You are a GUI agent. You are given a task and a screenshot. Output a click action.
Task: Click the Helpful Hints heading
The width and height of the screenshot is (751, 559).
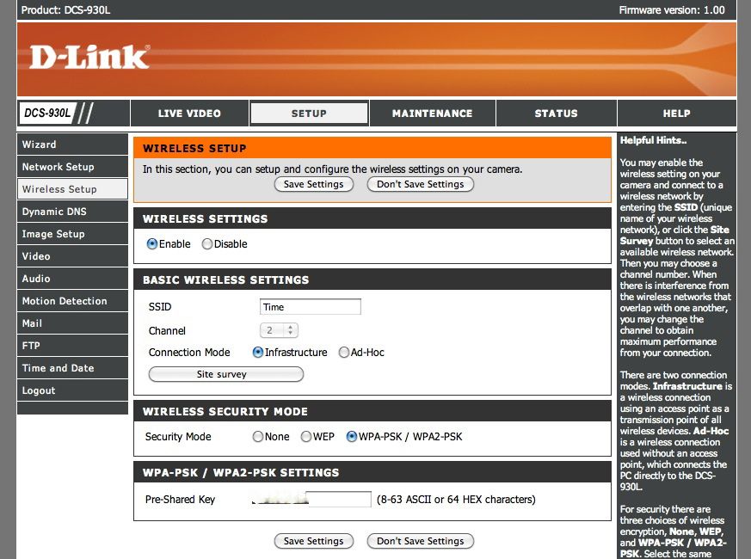[653, 140]
